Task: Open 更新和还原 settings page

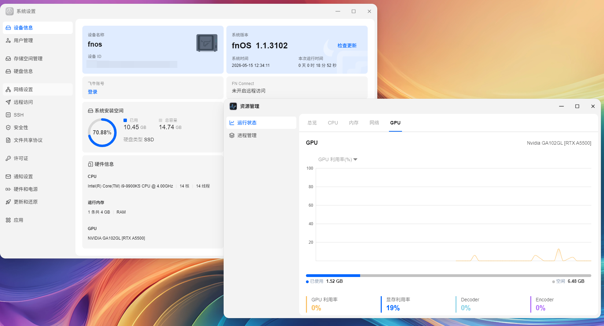Action: 38,202
